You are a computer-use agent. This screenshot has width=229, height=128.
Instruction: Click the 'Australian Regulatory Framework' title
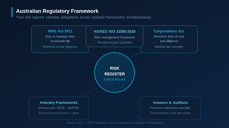tap(57, 11)
